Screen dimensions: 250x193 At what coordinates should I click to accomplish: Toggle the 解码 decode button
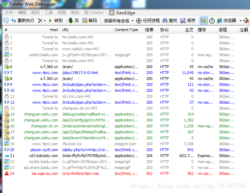tap(89, 21)
